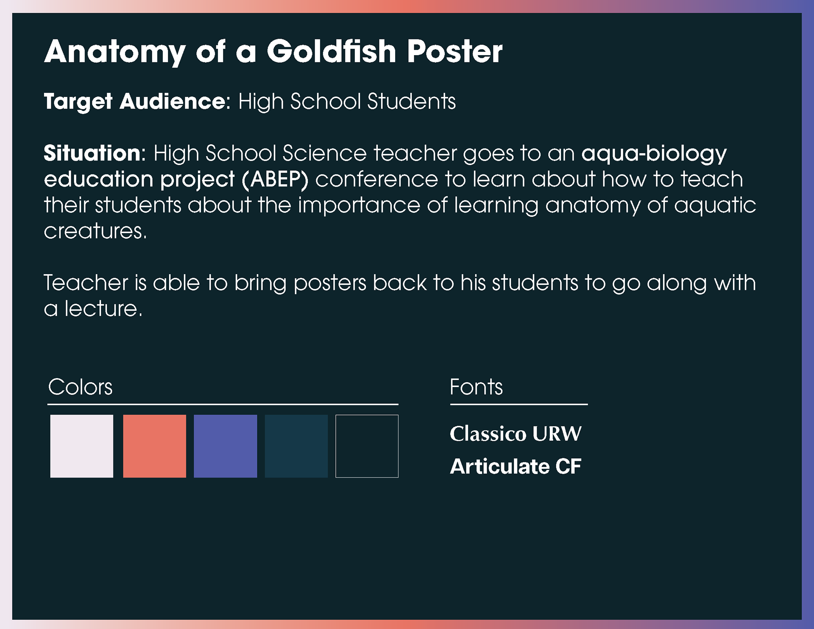Click the bold 'Target Audience' label
The width and height of the screenshot is (814, 629).
tap(135, 102)
